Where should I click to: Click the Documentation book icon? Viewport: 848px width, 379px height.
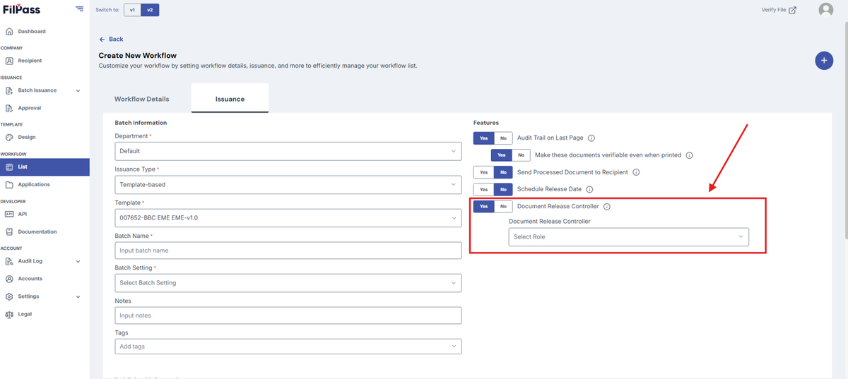click(9, 231)
